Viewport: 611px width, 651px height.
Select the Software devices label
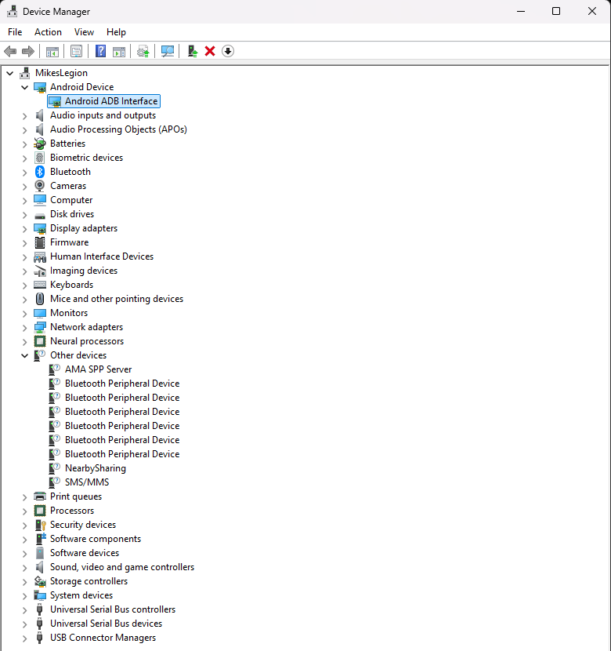click(85, 553)
